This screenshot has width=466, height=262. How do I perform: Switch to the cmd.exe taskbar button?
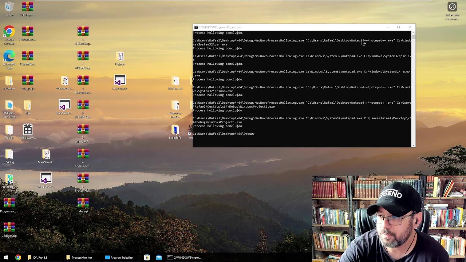[x=184, y=257]
